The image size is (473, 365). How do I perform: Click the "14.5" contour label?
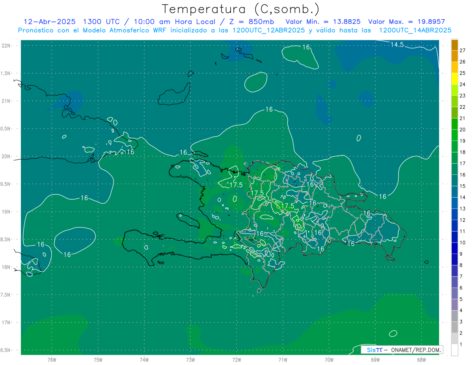click(x=397, y=44)
